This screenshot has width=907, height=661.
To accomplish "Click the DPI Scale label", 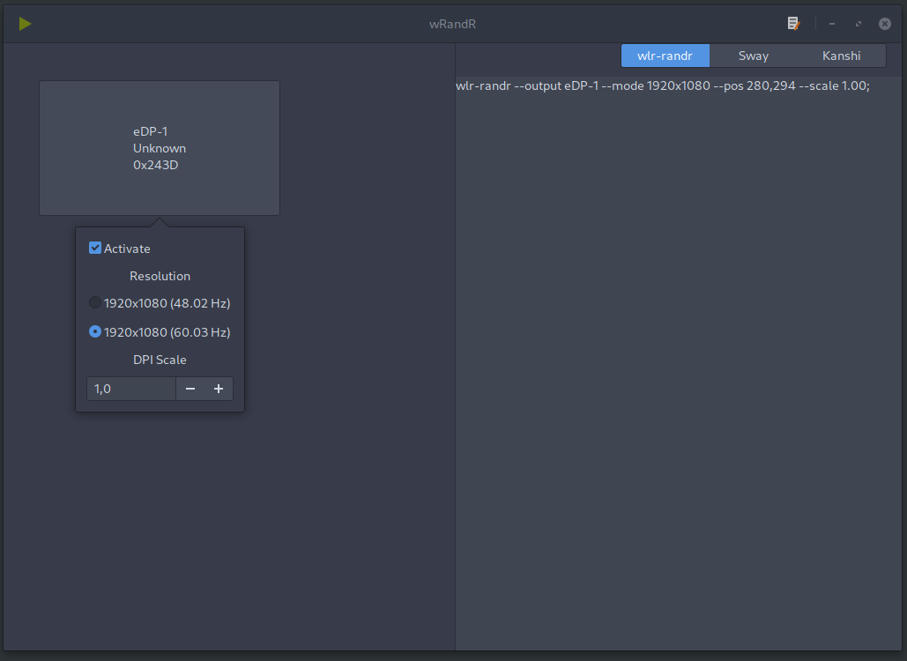I will tap(160, 360).
